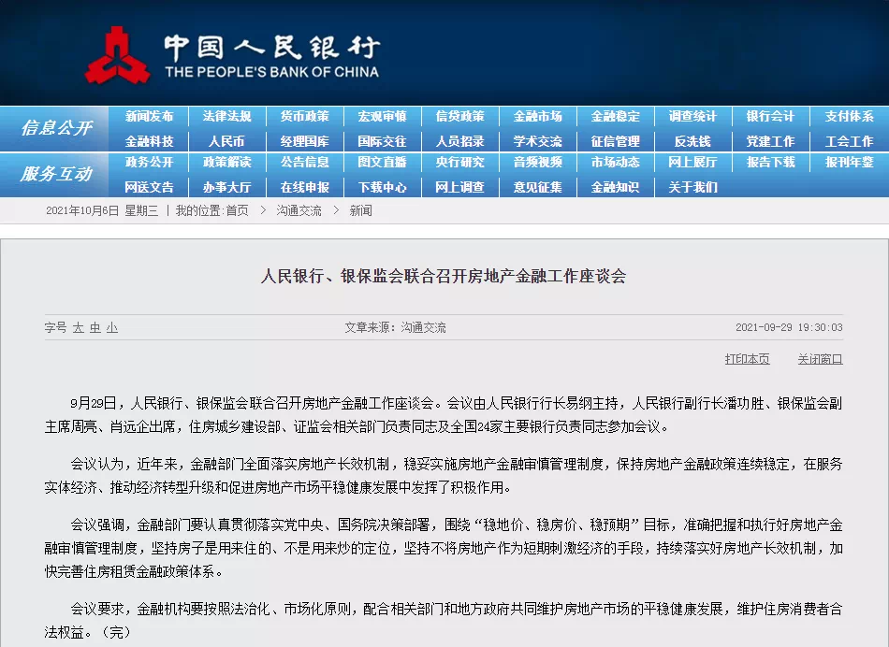Go to 货币政策 section
This screenshot has height=647, width=889.
[304, 117]
